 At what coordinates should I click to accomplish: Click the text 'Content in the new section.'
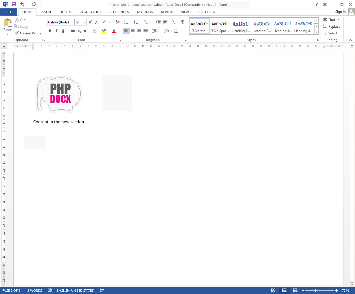click(x=59, y=122)
